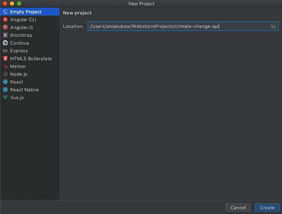The height and width of the screenshot is (214, 282).
Task: Click the HTML5 Boilerplate badge icon
Action: (5, 58)
